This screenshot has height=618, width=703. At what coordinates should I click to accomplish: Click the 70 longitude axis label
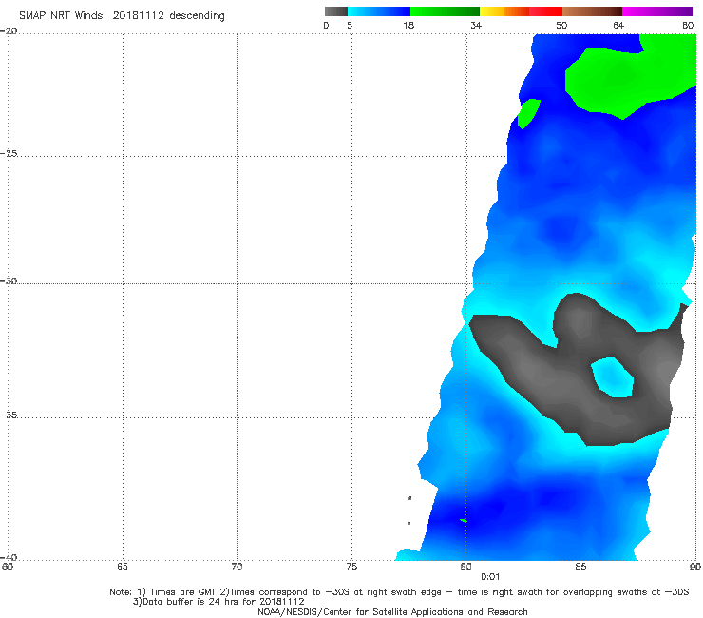[237, 567]
